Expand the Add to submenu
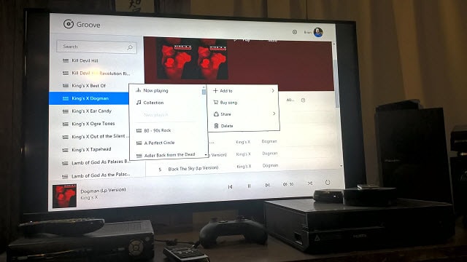 click(x=244, y=90)
